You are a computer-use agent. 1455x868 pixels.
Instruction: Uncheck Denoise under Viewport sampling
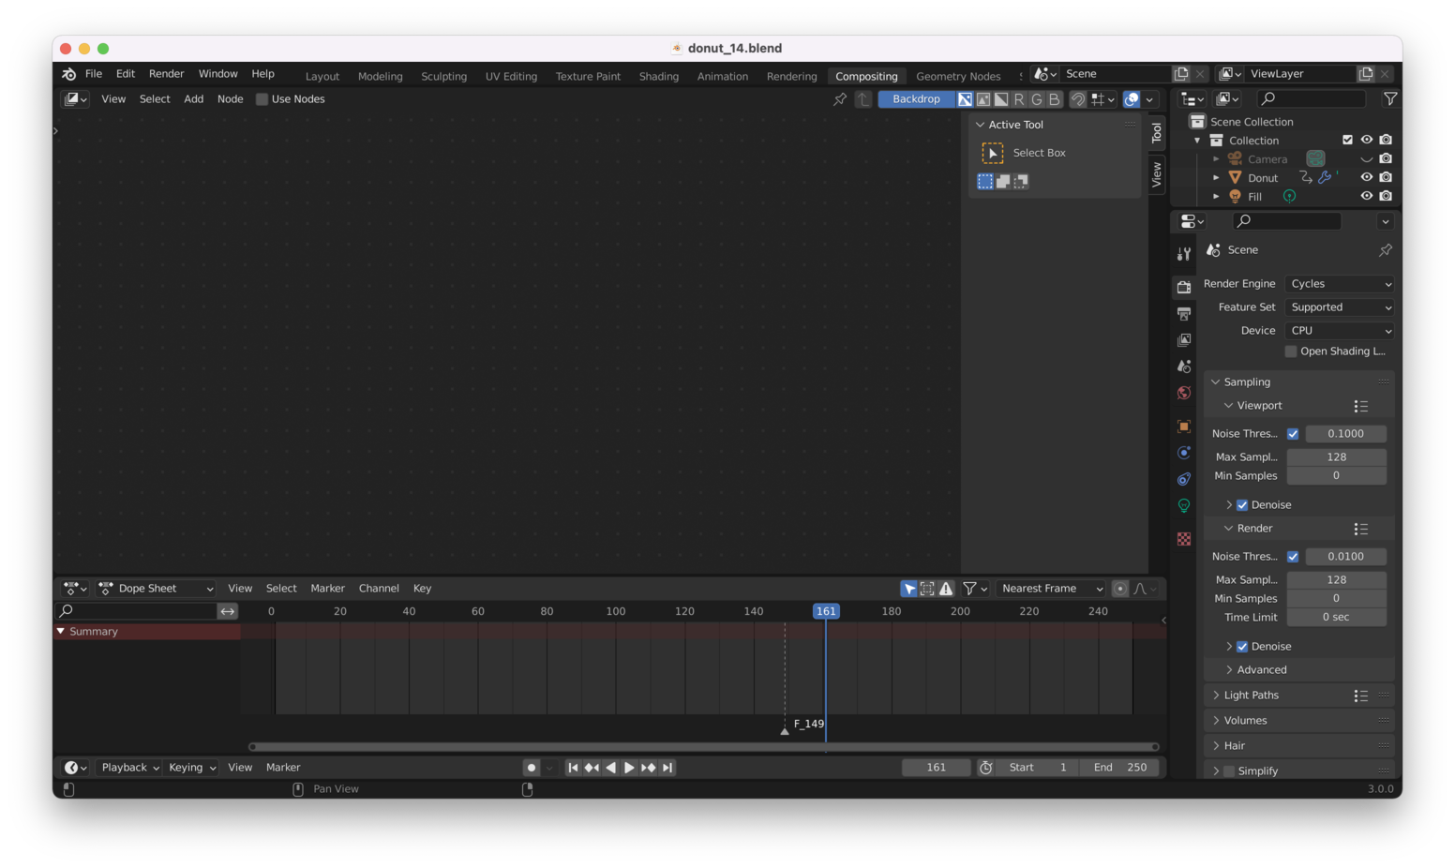1242,504
